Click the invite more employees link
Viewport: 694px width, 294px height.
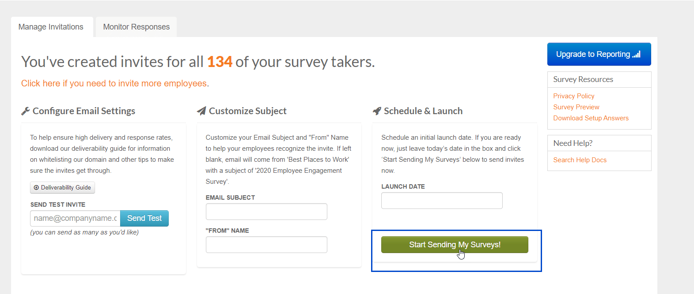(x=114, y=83)
